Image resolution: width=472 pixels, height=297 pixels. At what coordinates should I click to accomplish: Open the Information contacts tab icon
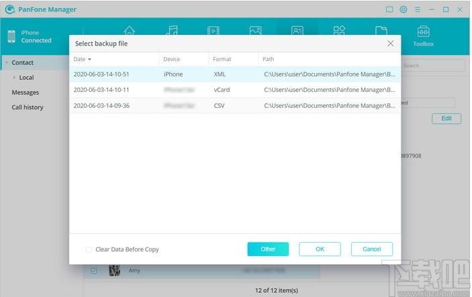click(297, 30)
